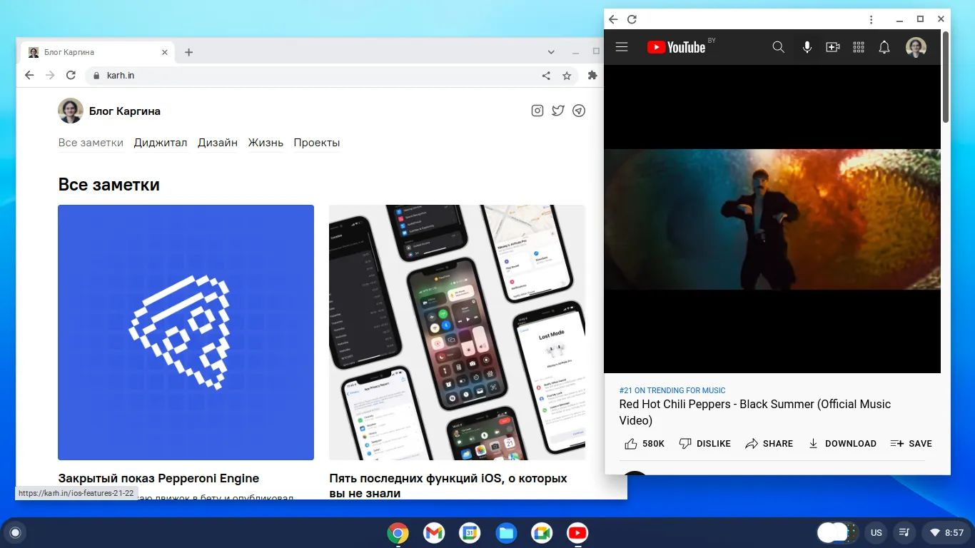Open blue Pepperoni Engine thumbnail

click(186, 333)
